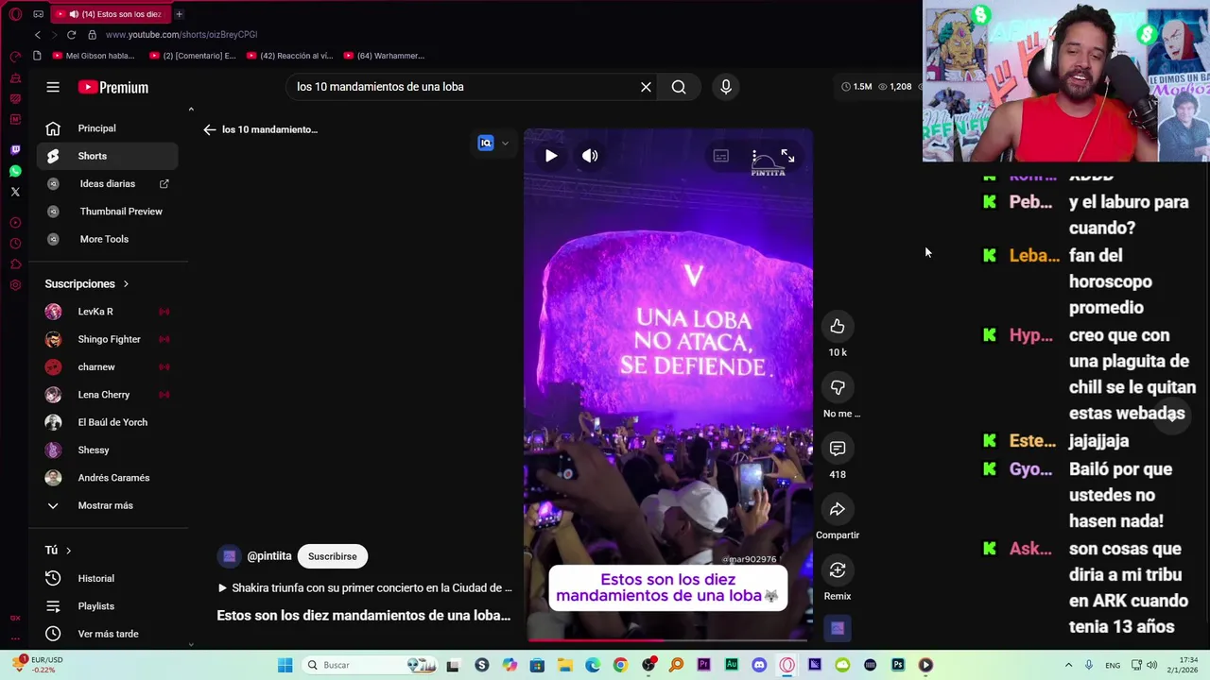This screenshot has width=1210, height=680.
Task: Open Discord from the taskbar
Action: [759, 665]
